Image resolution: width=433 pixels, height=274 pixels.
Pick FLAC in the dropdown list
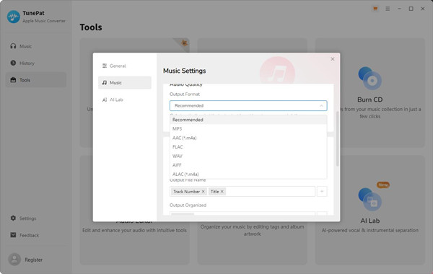248,147
